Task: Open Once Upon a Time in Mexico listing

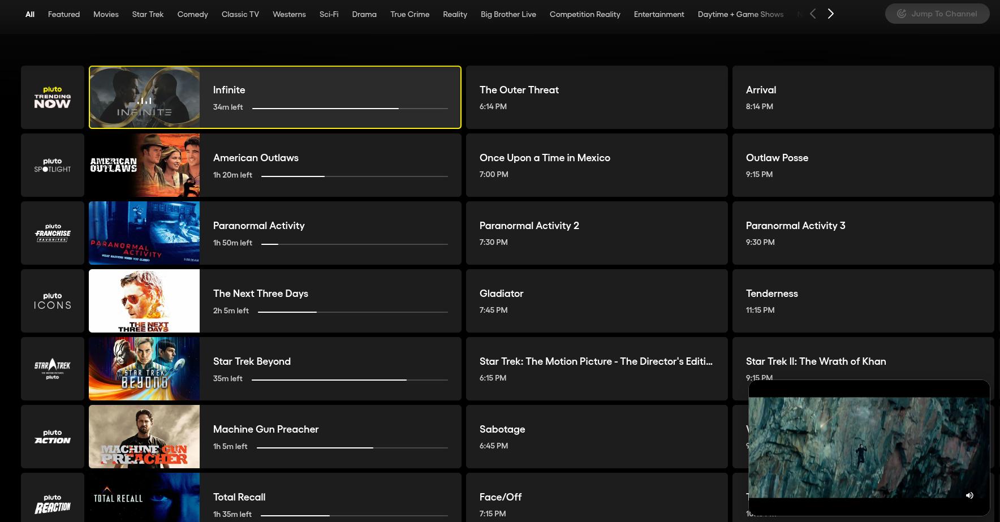Action: click(x=597, y=165)
